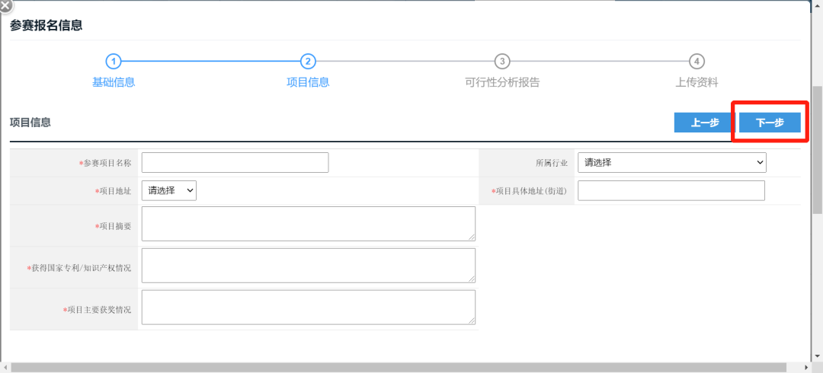Click the 项目主要获奖情况 text area

tap(308, 308)
